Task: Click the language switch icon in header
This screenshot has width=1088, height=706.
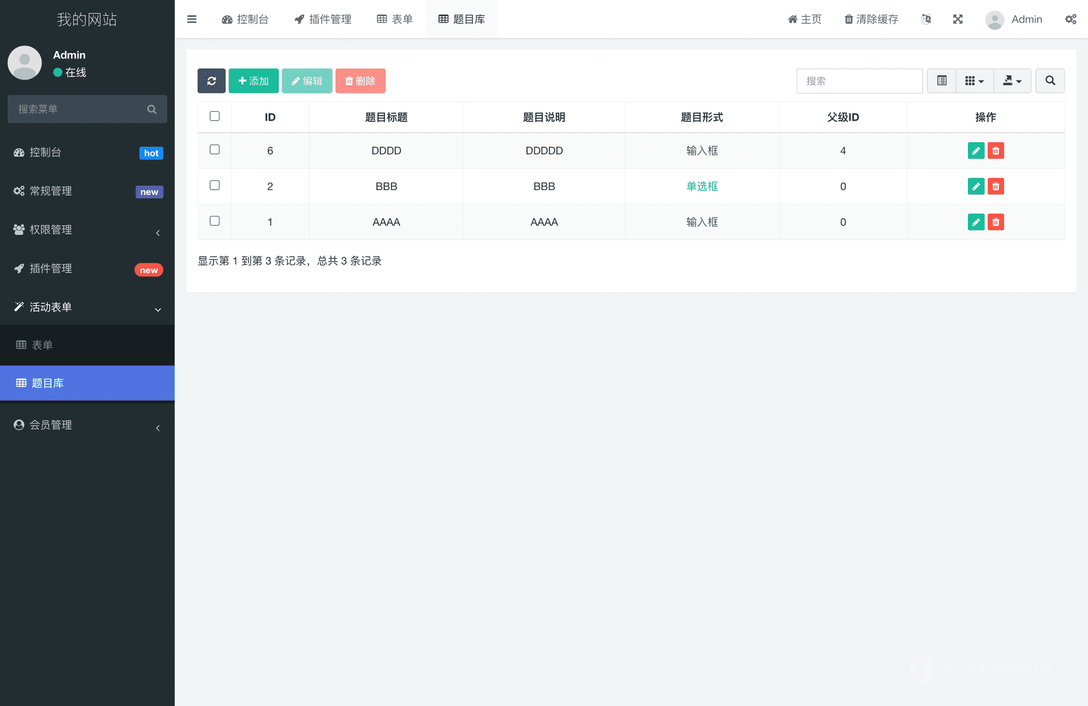Action: pyautogui.click(x=926, y=19)
